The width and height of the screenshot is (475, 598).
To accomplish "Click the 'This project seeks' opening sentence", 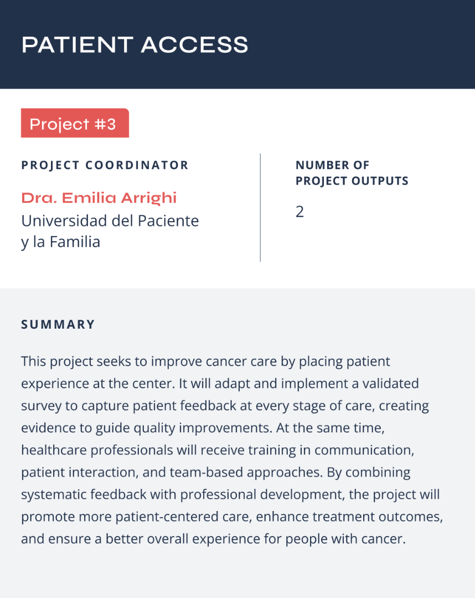I will click(85, 361).
